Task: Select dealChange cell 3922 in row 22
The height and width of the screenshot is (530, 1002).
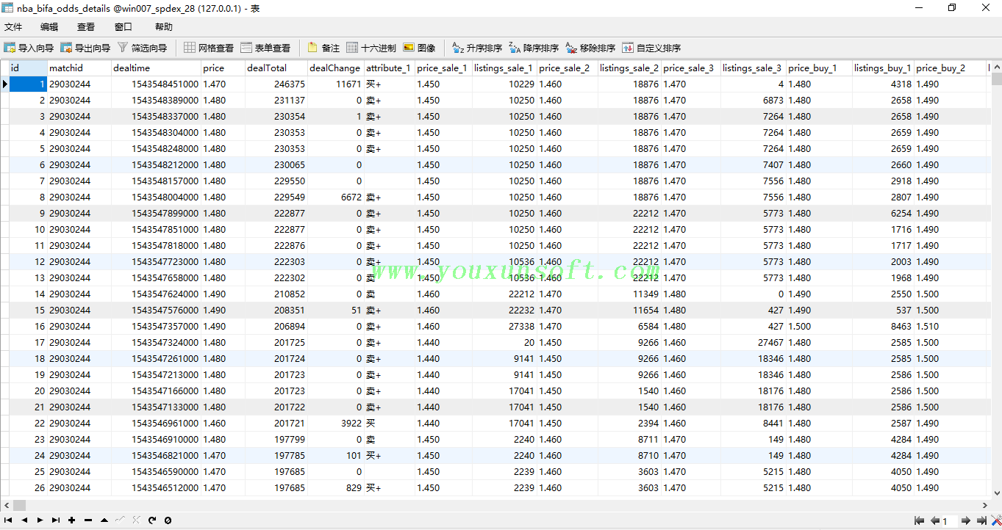Action: (336, 423)
